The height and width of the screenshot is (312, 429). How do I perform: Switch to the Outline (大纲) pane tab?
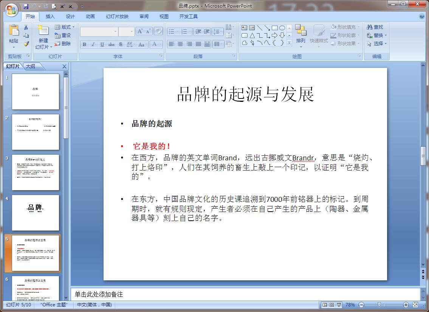(x=31, y=66)
